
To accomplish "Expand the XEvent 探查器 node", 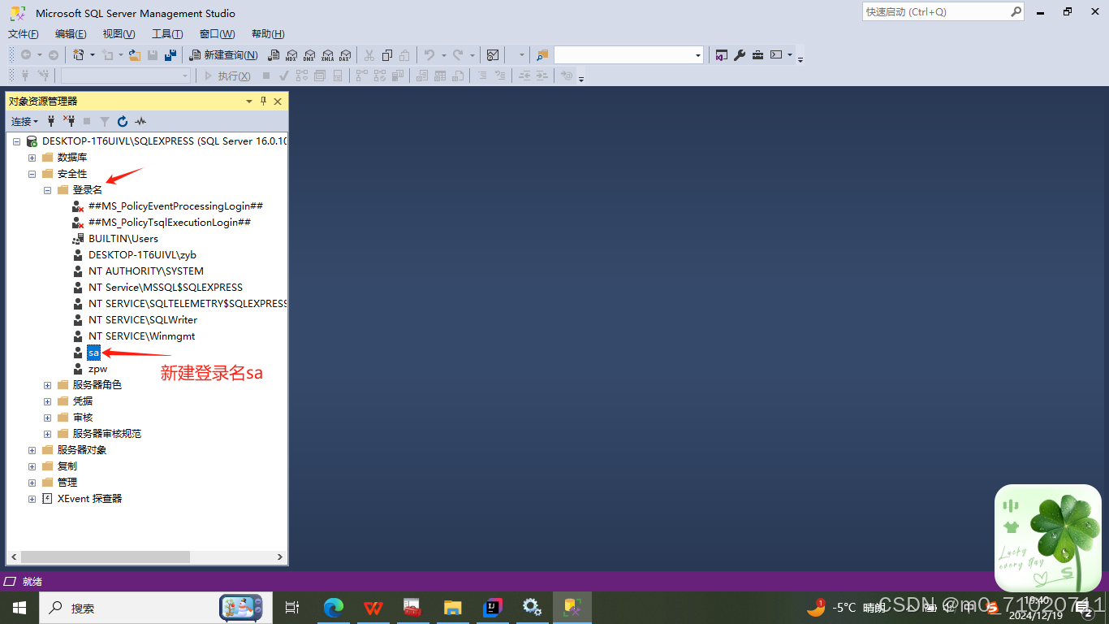I will 32,499.
